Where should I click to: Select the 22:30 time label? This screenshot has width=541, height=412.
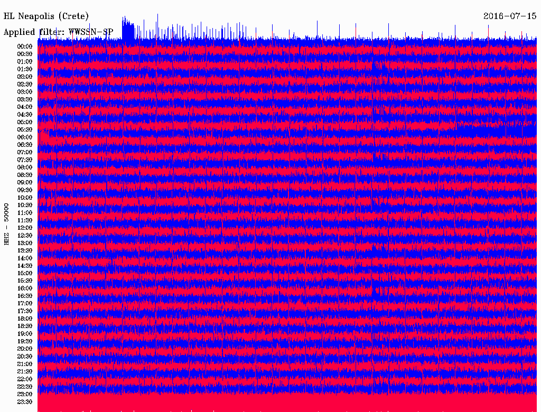(x=25, y=387)
